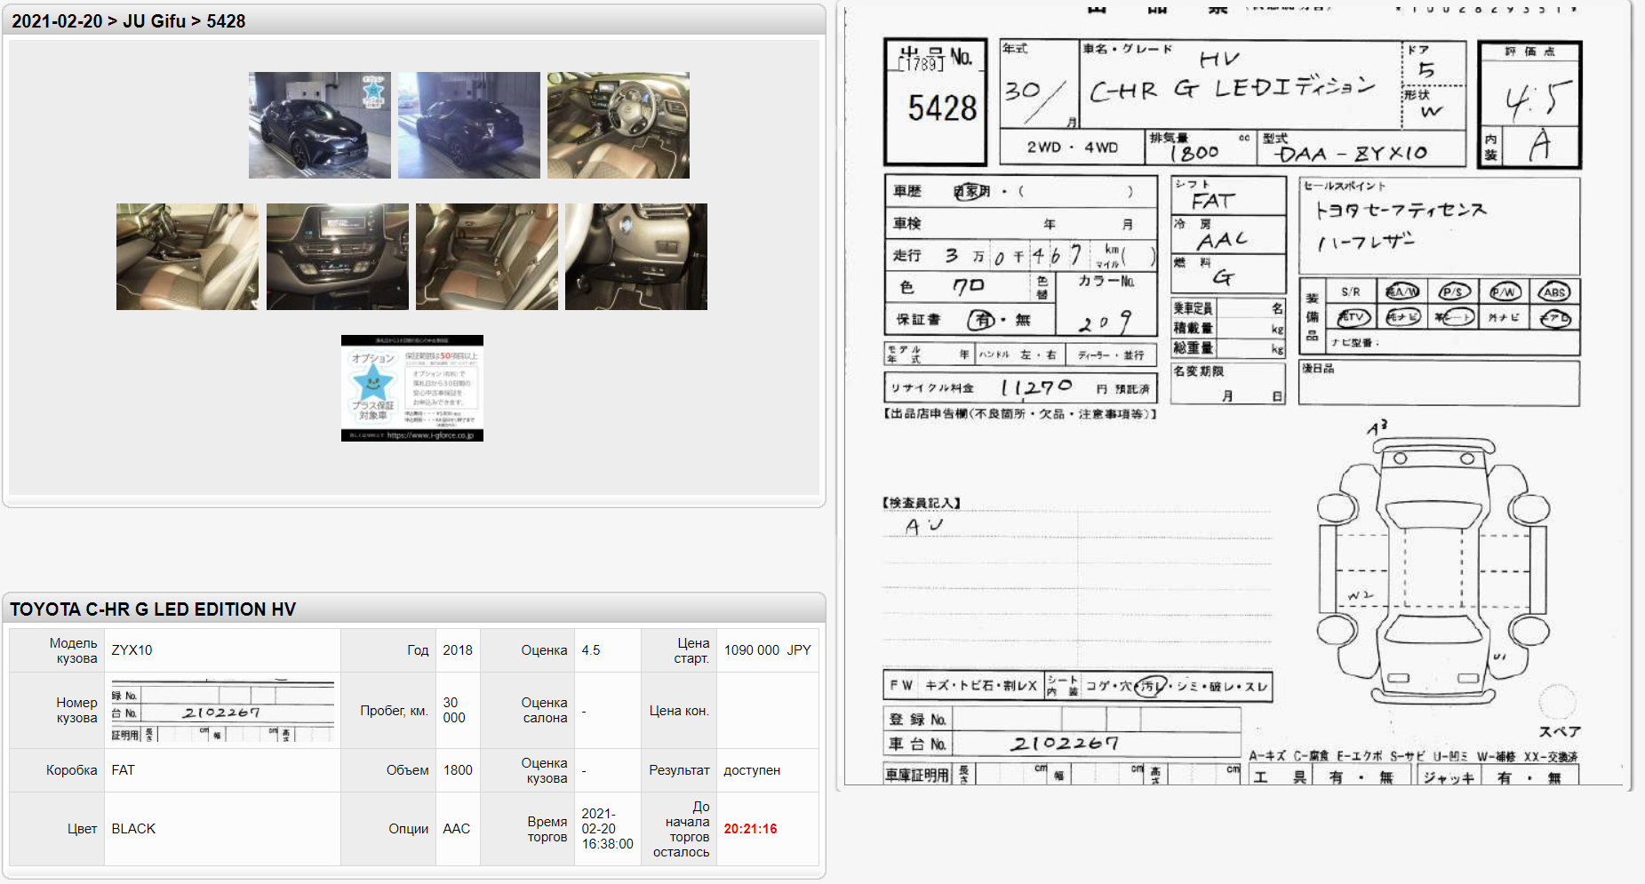Click lot number 5428 in the header

click(226, 21)
